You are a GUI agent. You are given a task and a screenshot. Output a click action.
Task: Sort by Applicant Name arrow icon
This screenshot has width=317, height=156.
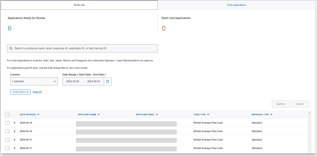click(x=99, y=115)
